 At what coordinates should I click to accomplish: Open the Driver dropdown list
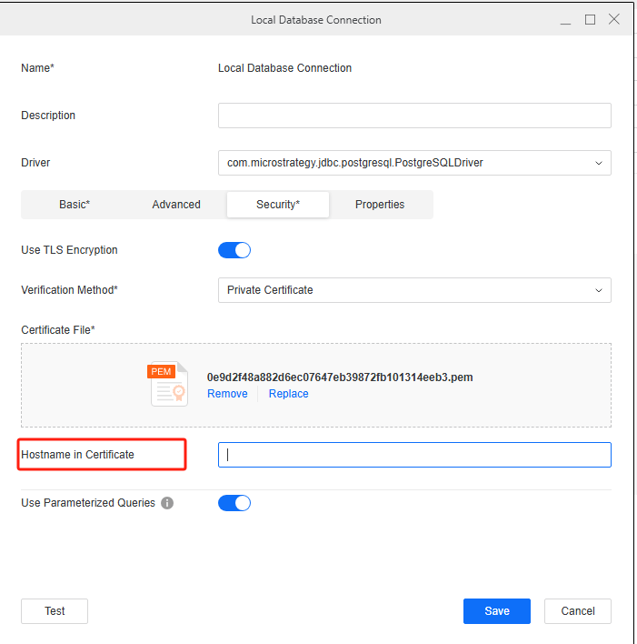tap(414, 163)
